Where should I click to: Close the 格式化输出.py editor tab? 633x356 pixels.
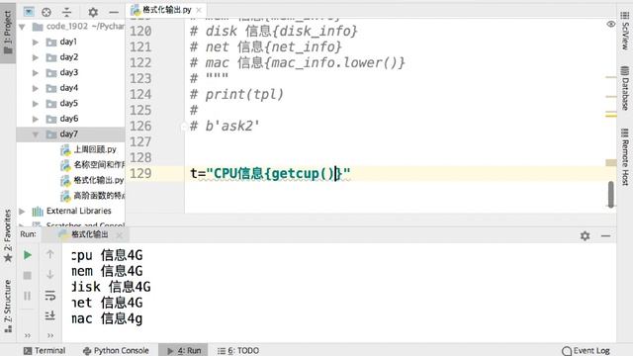click(199, 10)
